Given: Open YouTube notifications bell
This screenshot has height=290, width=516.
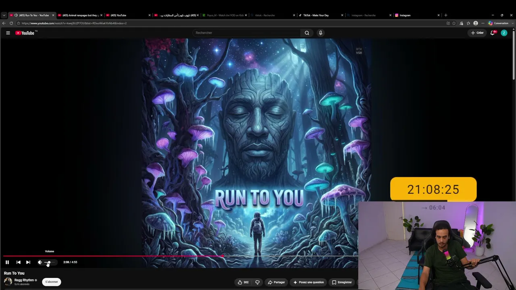Looking at the screenshot, I should click(x=493, y=33).
